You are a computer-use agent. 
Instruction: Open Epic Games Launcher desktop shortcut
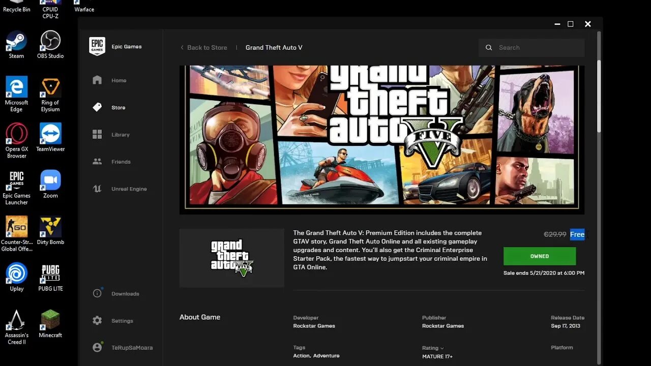(16, 188)
